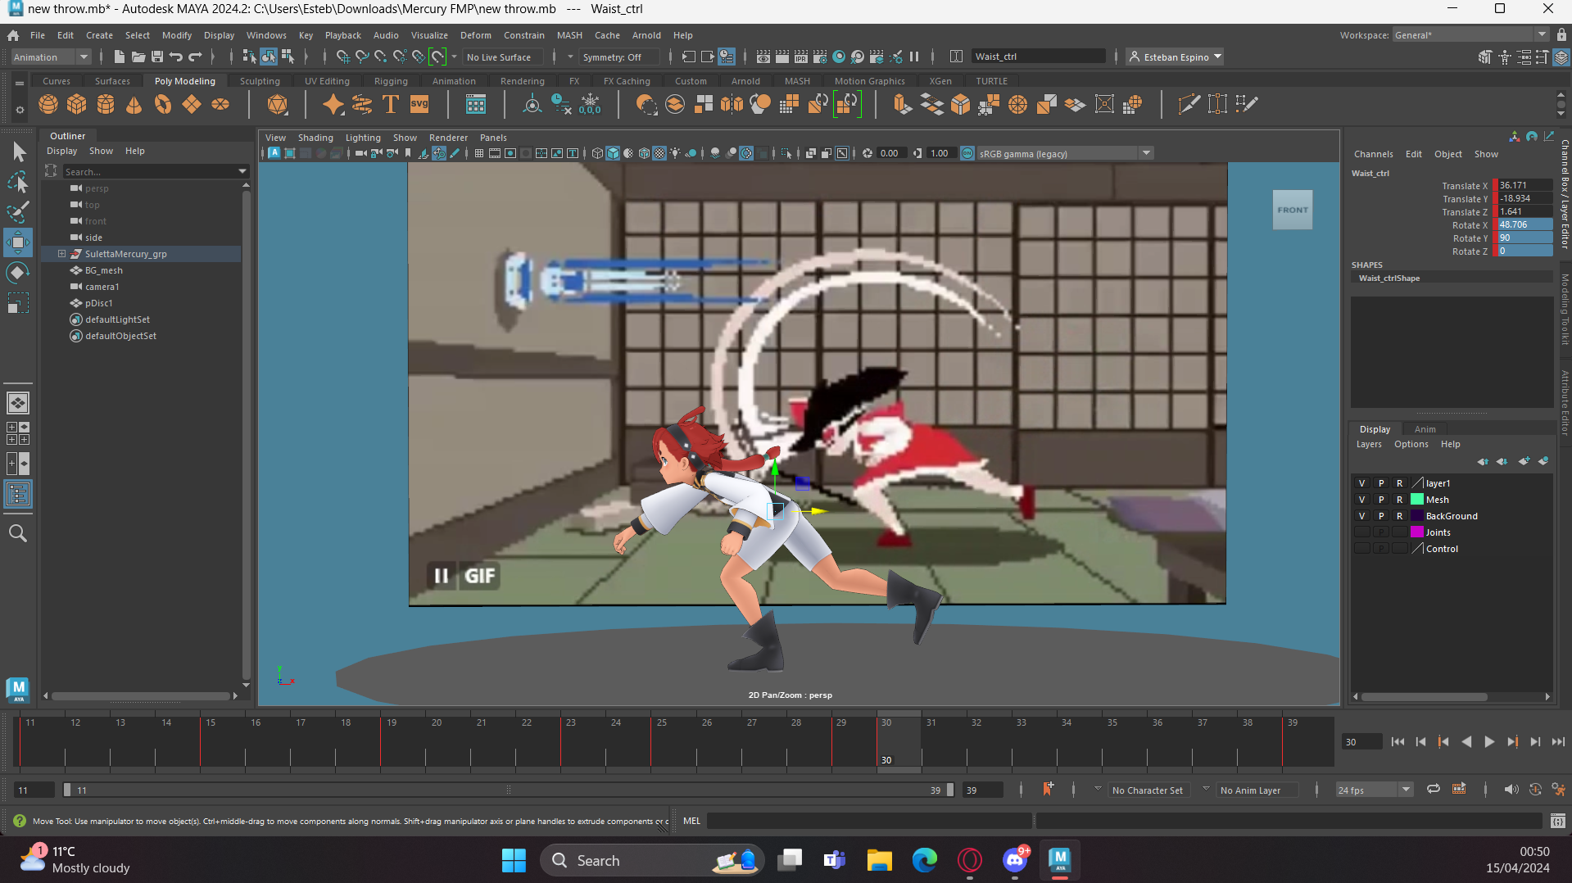Viewport: 1572px width, 883px height.
Task: Select the Rotate tool
Action: (x=18, y=273)
